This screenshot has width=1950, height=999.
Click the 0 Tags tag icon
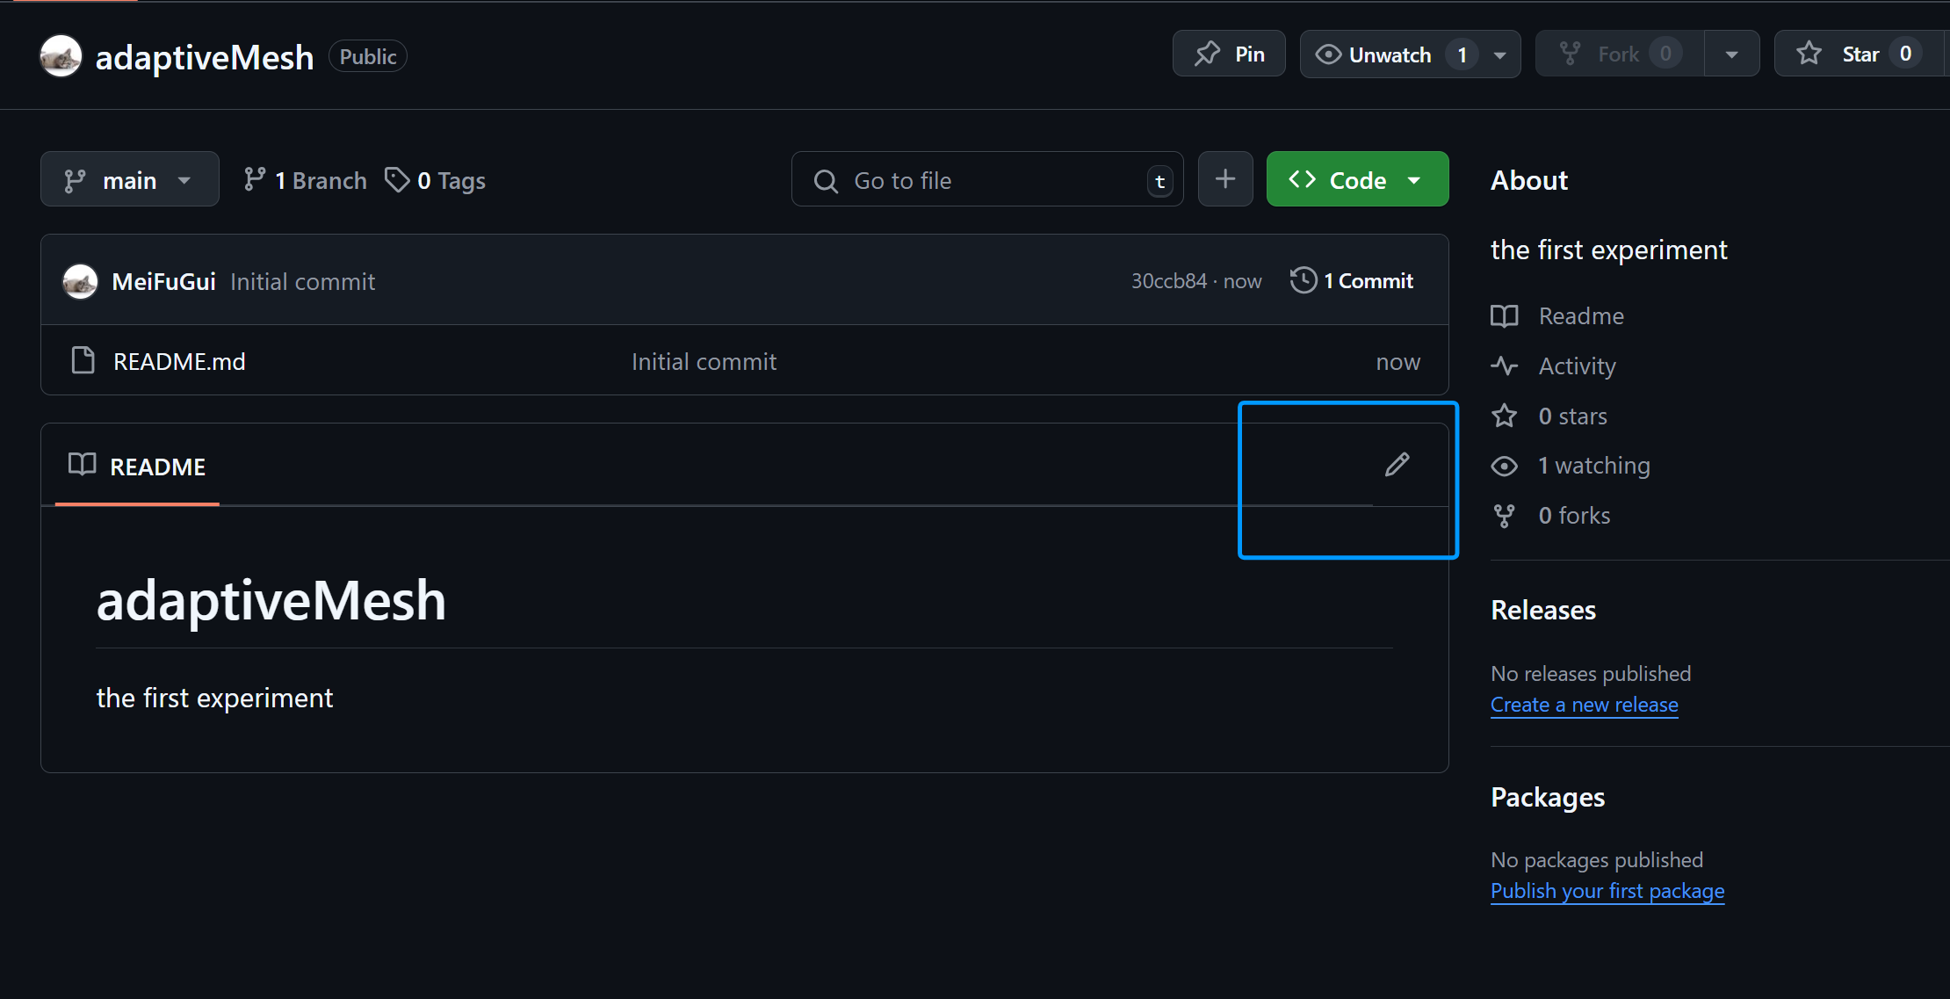[397, 180]
